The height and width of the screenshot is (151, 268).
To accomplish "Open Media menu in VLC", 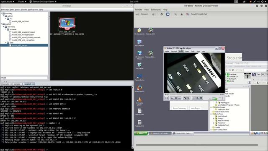I will pos(167,51).
